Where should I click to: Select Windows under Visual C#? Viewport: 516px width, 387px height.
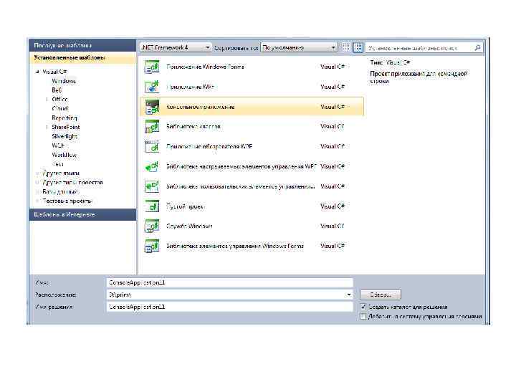pyautogui.click(x=64, y=80)
